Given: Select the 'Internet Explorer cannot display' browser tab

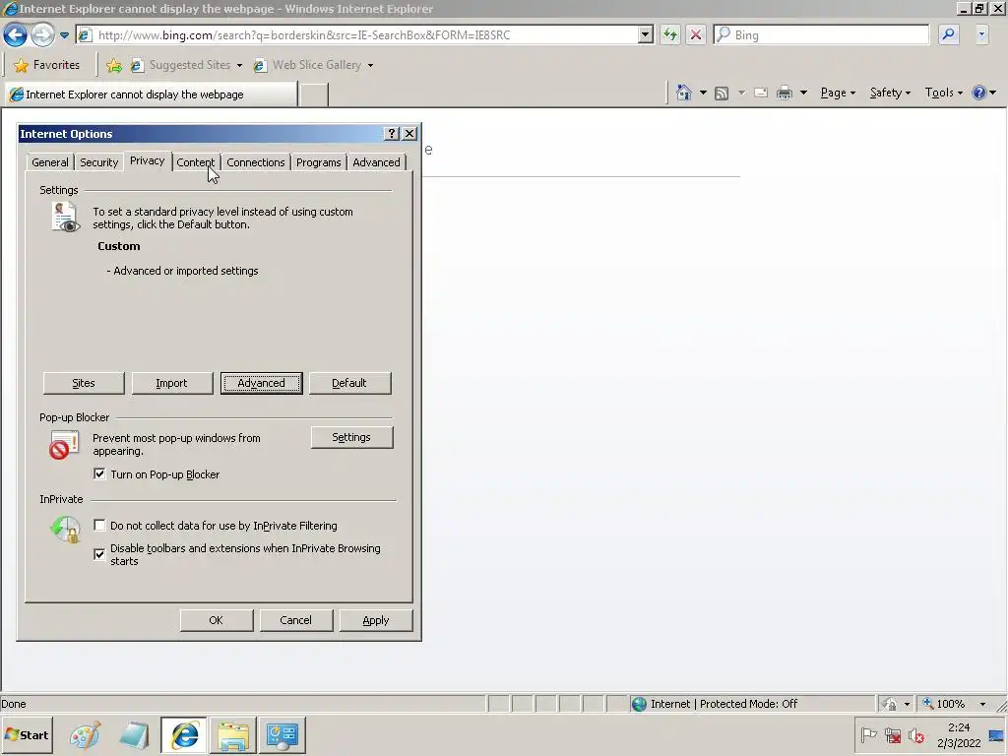Looking at the screenshot, I should (x=152, y=94).
